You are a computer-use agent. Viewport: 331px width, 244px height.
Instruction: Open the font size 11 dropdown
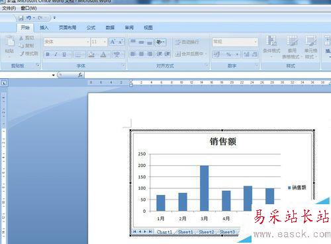(105, 42)
